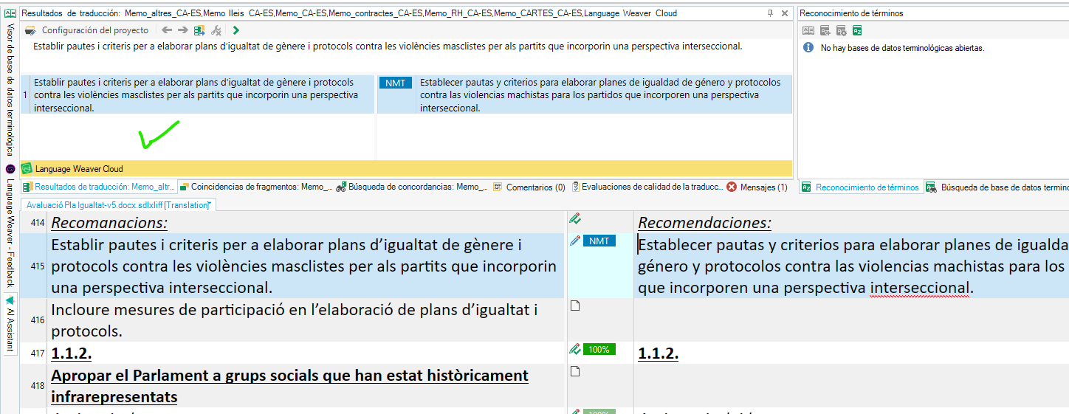
Task: Select segment number 418
Action: 38,386
